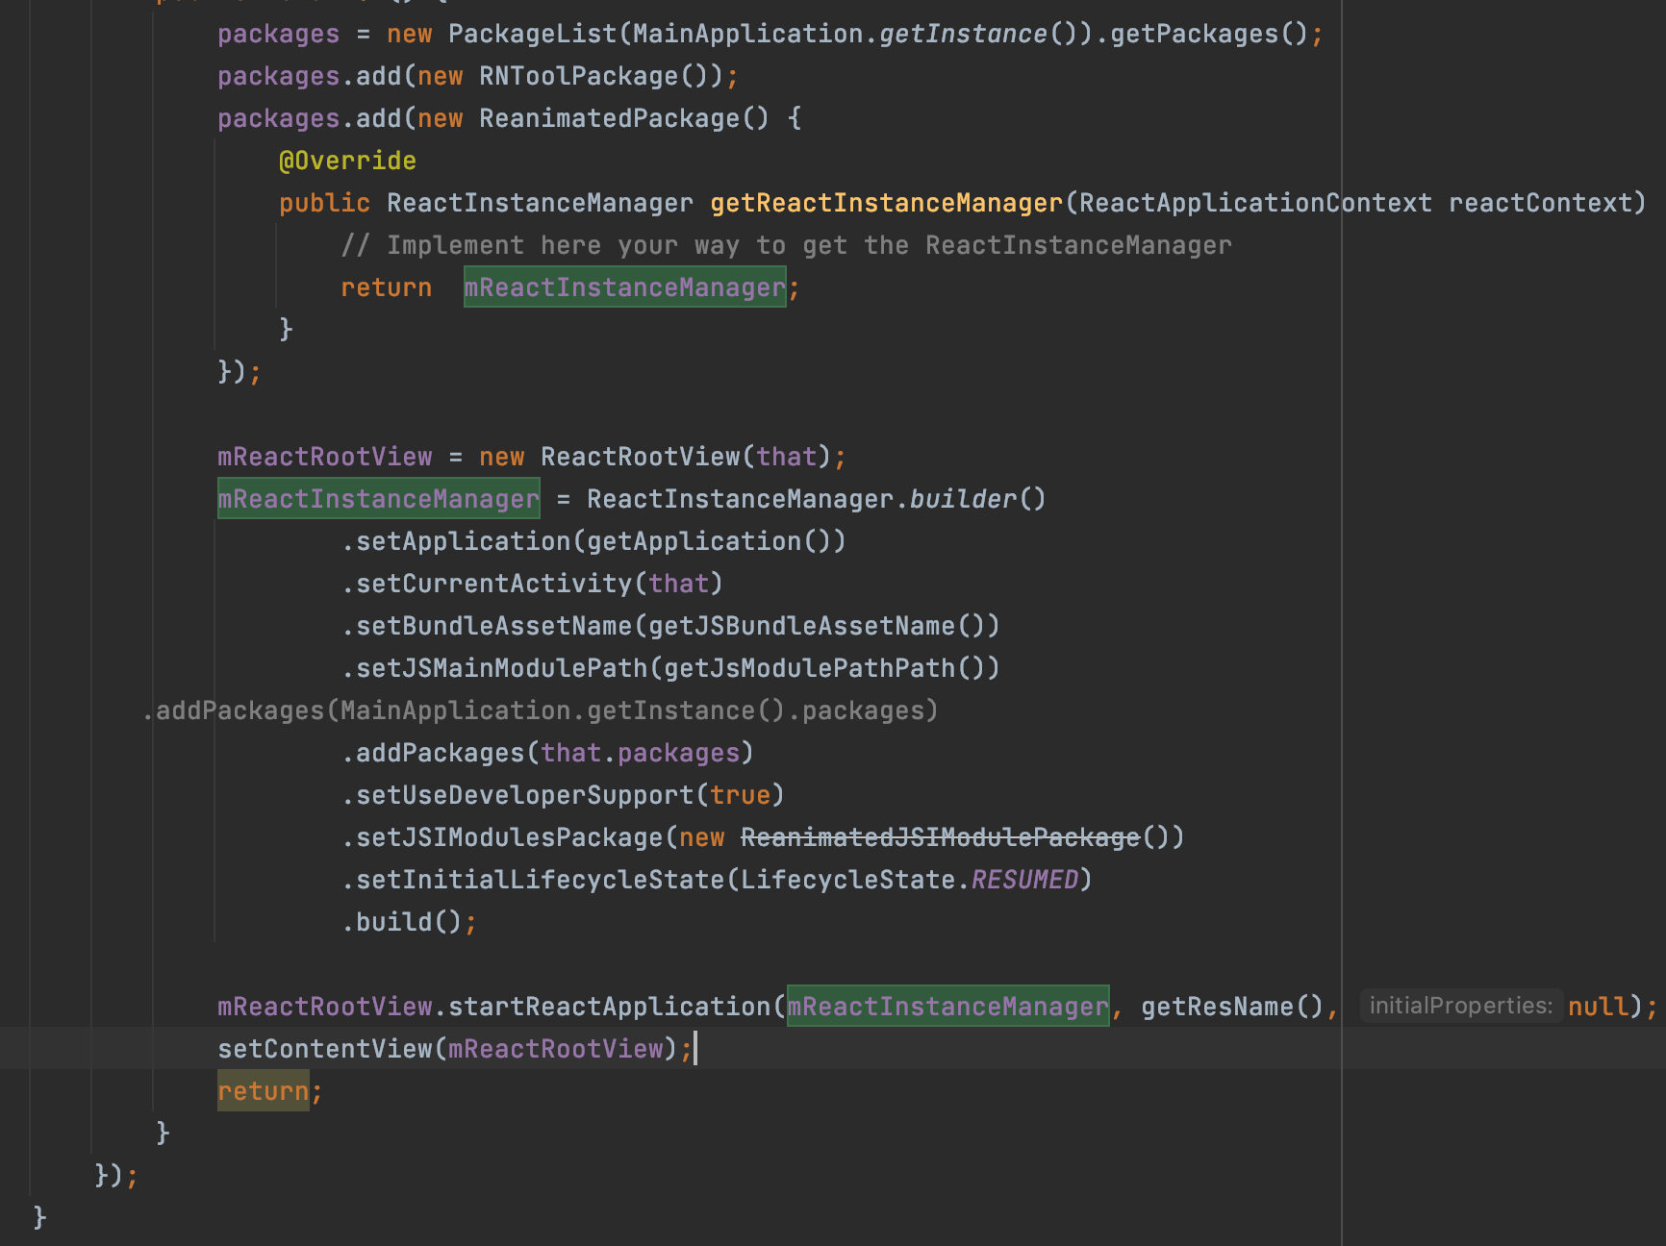Click 'ReactApplicationContext' parameter type
The height and width of the screenshot is (1246, 1666).
pyautogui.click(x=1255, y=203)
